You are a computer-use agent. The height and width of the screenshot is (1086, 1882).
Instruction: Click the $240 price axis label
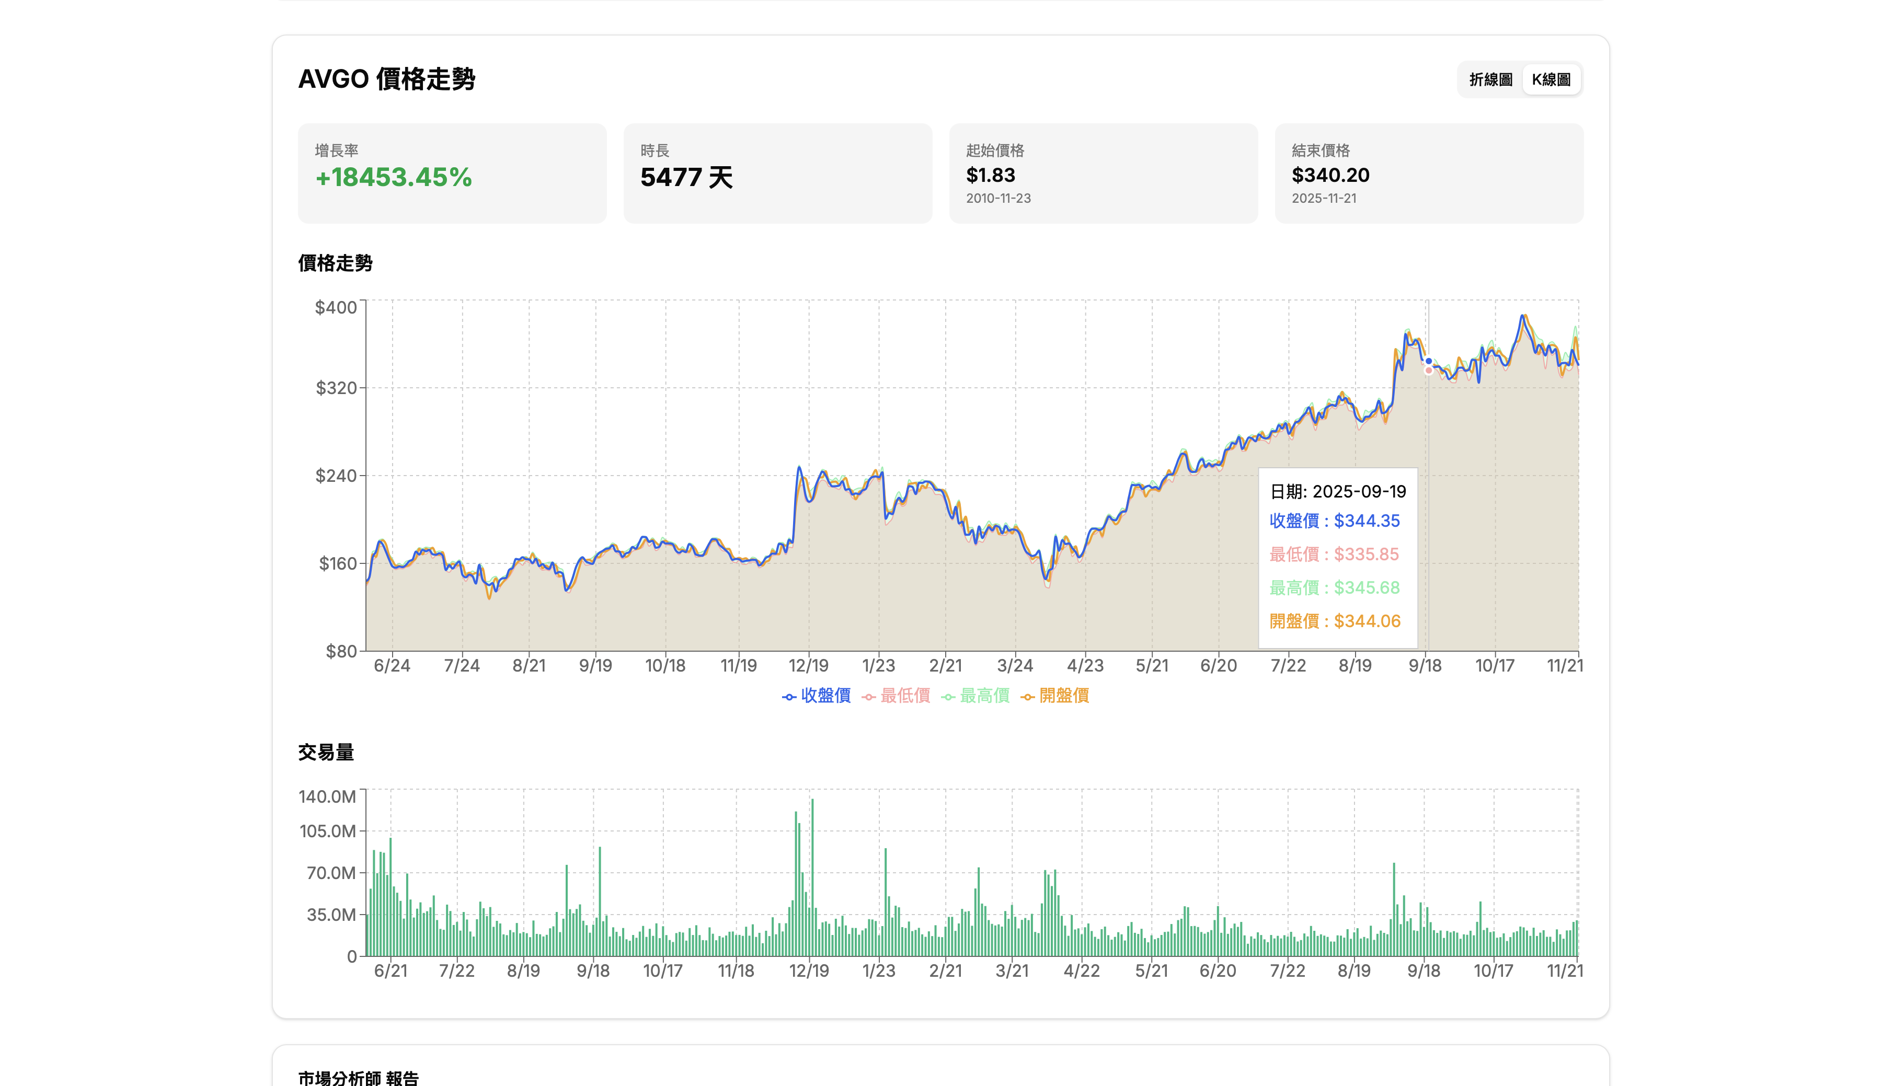[337, 476]
